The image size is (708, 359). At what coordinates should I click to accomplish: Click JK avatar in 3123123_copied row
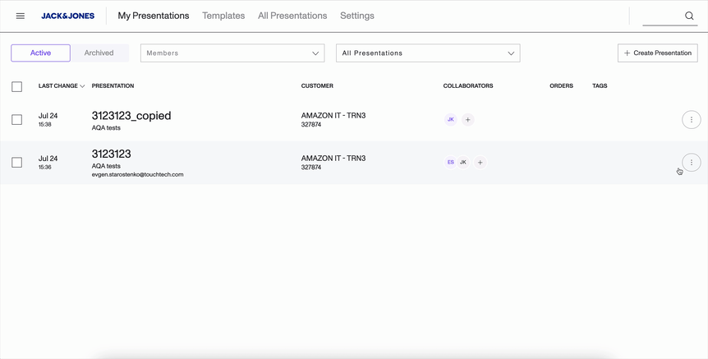[x=451, y=120]
